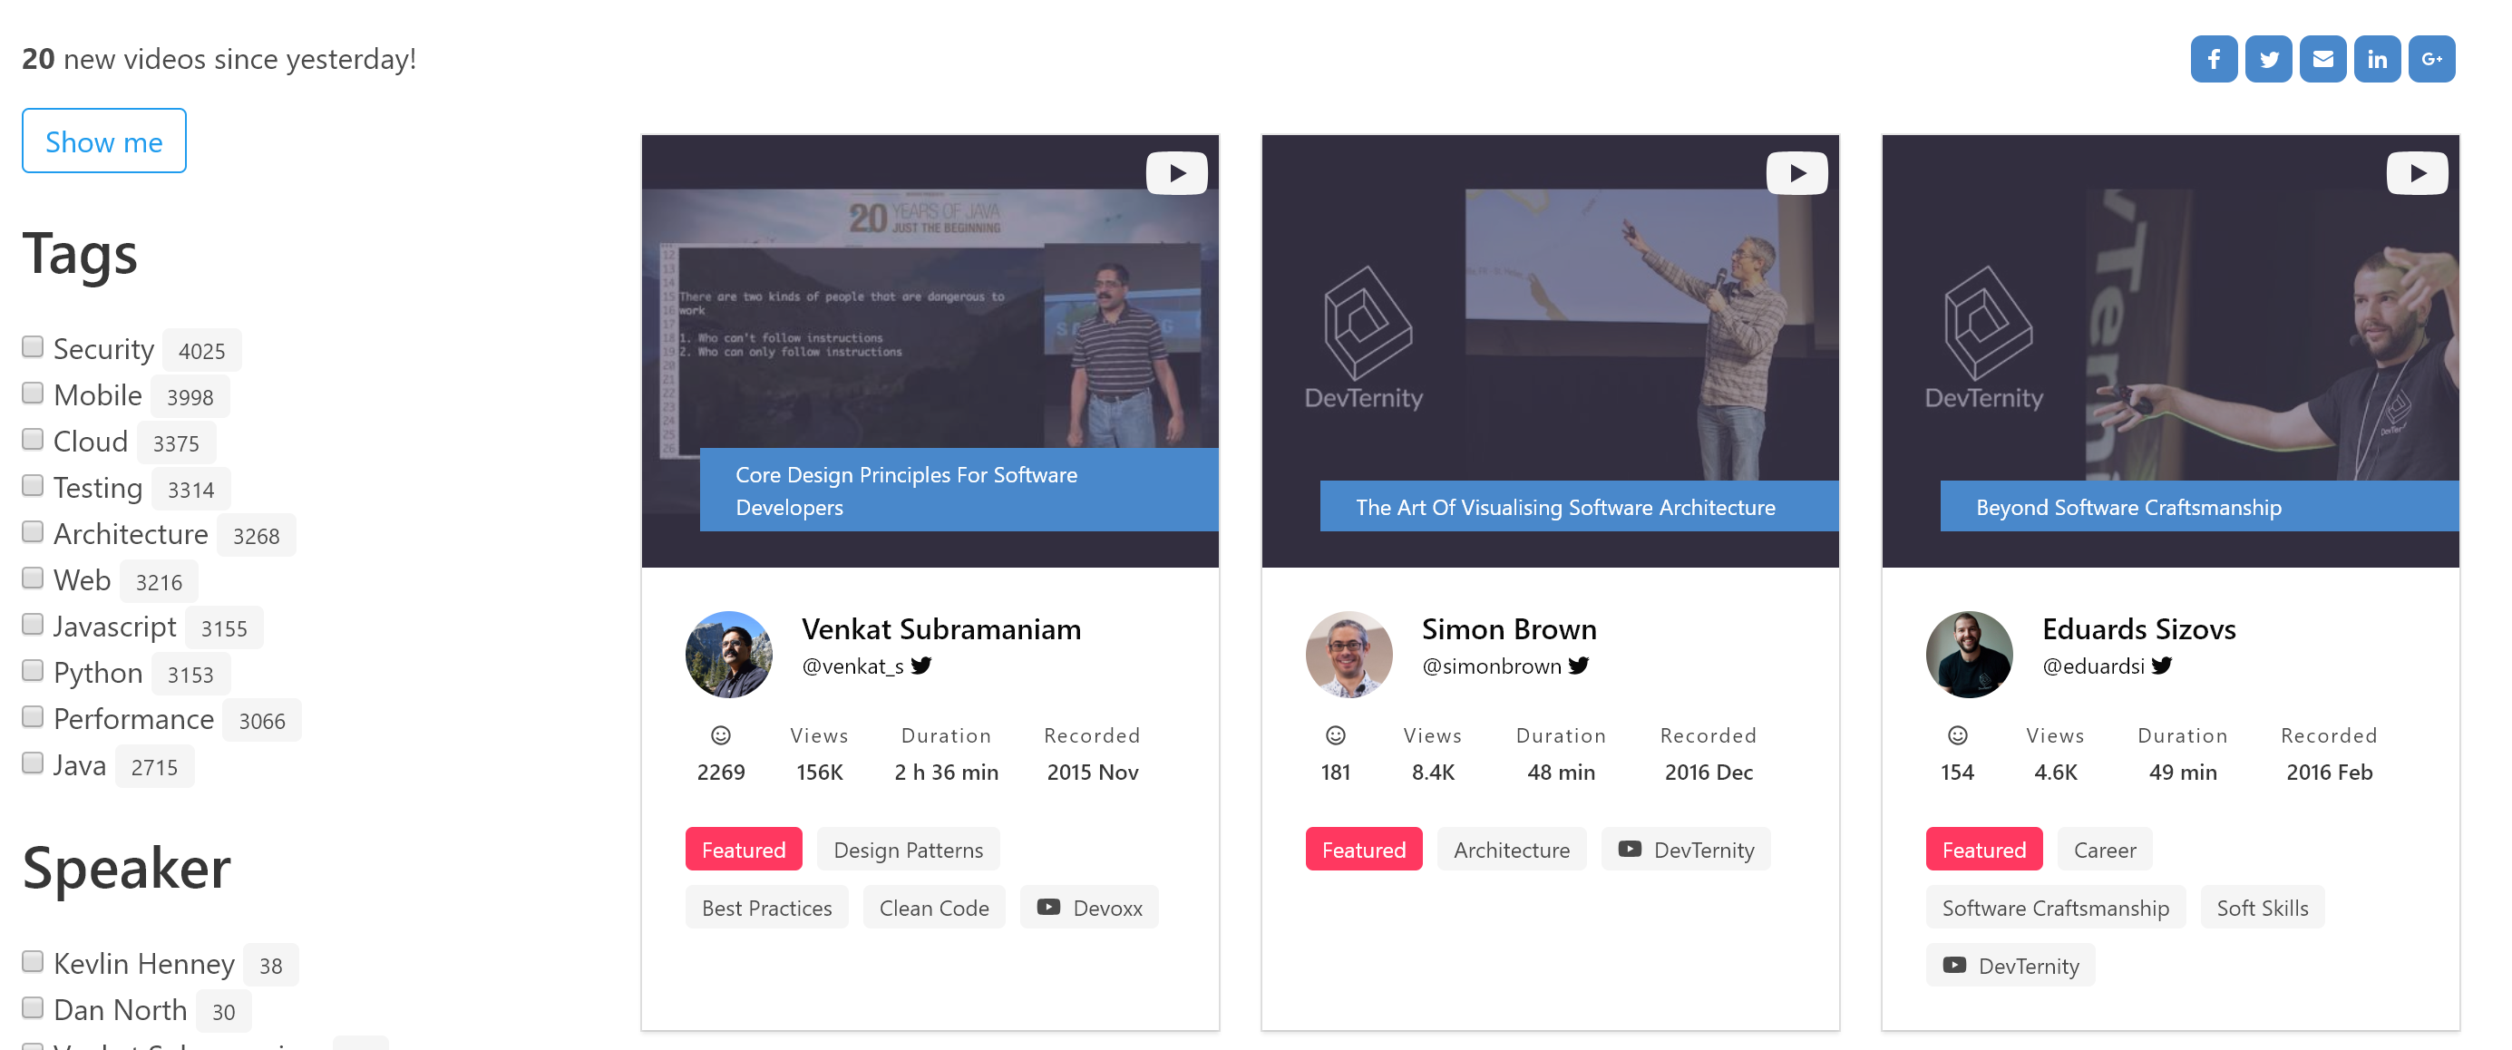This screenshot has width=2512, height=1050.
Task: Open Twitter bird next to @simonbrown
Action: (x=1579, y=666)
